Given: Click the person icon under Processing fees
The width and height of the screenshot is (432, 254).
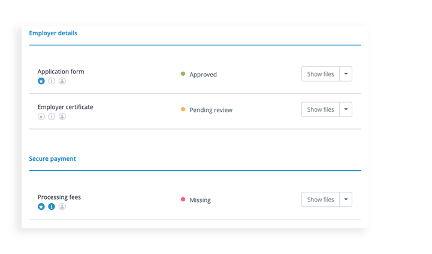Looking at the screenshot, I should pyautogui.click(x=62, y=207).
